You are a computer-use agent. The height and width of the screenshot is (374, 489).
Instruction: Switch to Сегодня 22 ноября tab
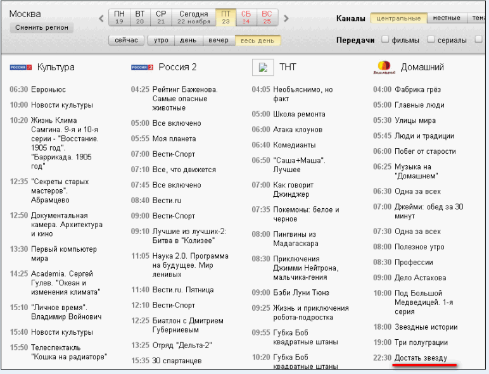coord(193,18)
